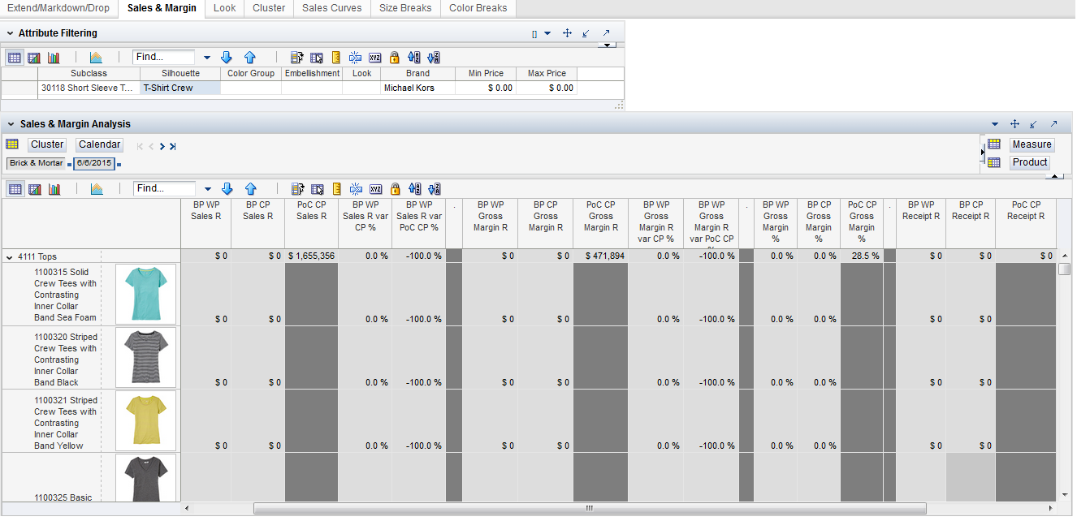Click the Measure axis button
The height and width of the screenshot is (521, 1077).
click(x=1032, y=144)
